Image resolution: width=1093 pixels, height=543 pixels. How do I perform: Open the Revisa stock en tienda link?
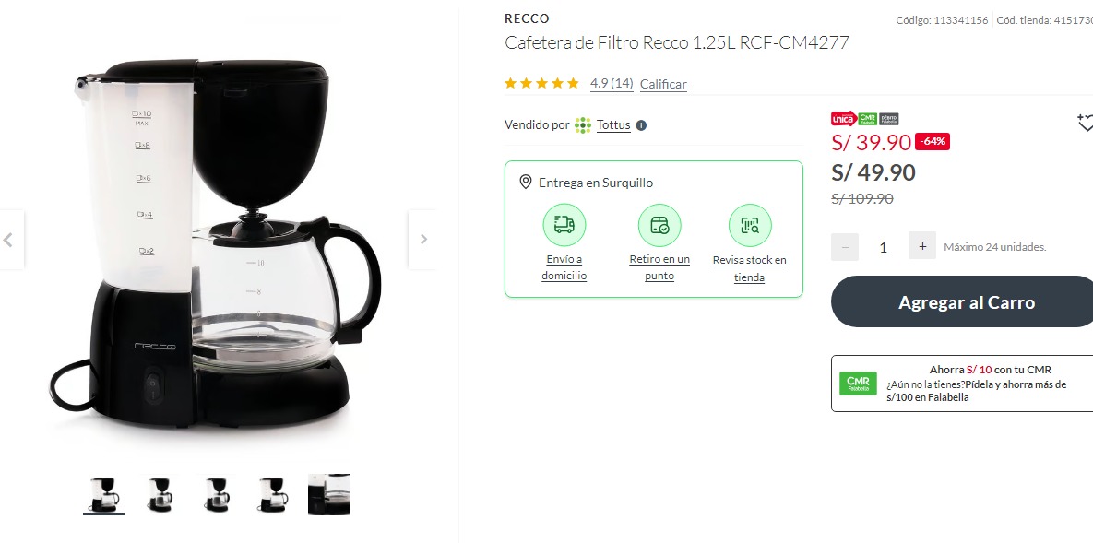749,268
